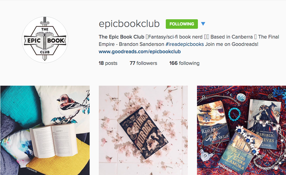Open the Scott Lynch books photo post
The height and width of the screenshot is (175, 286).
[242, 130]
